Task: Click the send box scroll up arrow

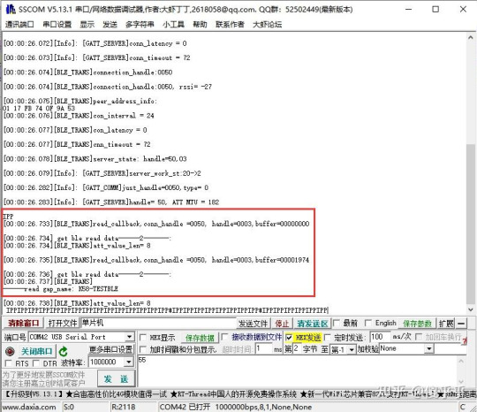Action: click(461, 361)
